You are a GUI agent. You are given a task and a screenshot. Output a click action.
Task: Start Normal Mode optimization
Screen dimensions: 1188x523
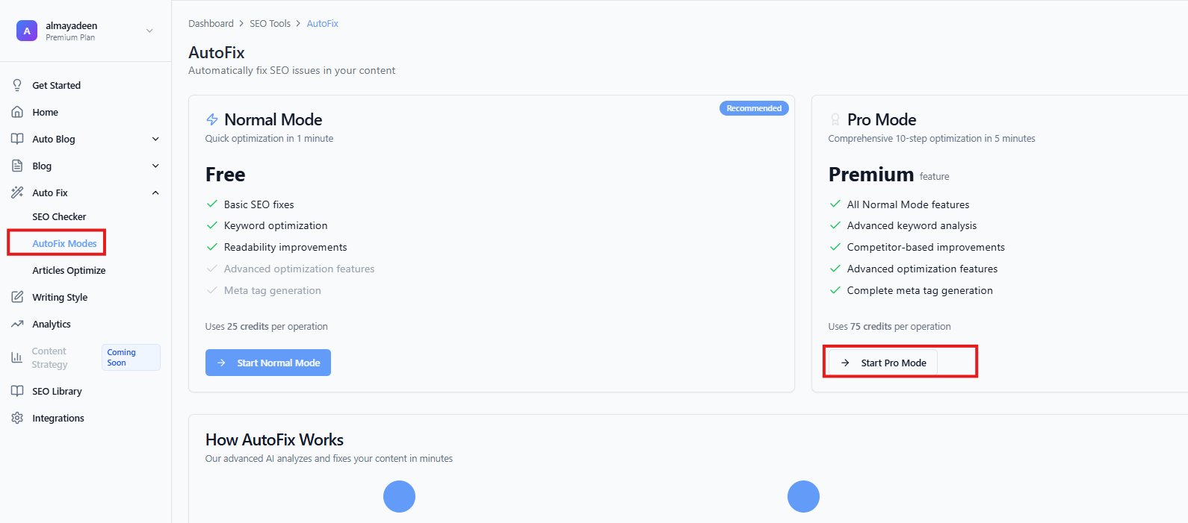tap(268, 363)
